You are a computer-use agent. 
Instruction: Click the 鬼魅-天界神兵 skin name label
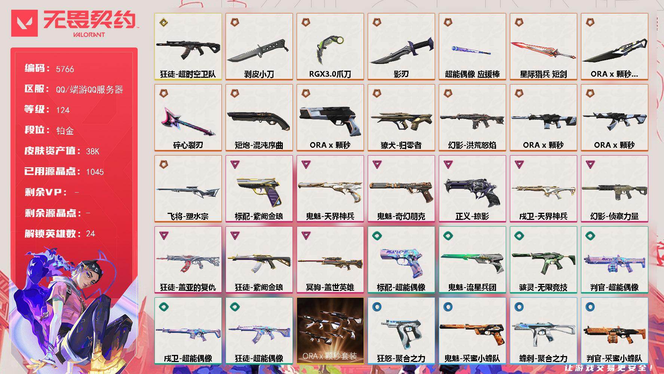click(x=330, y=216)
